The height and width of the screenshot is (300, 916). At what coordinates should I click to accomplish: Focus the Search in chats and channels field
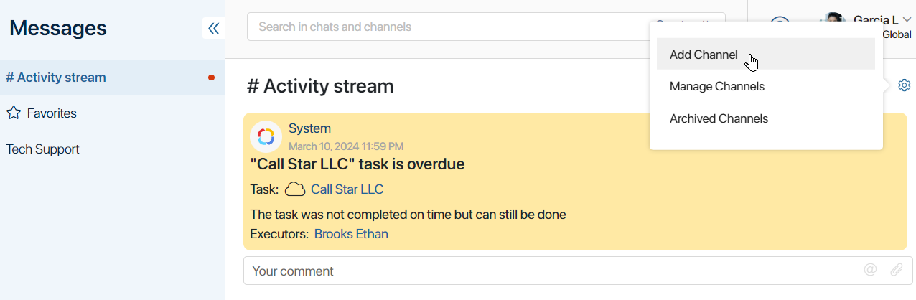click(x=486, y=27)
